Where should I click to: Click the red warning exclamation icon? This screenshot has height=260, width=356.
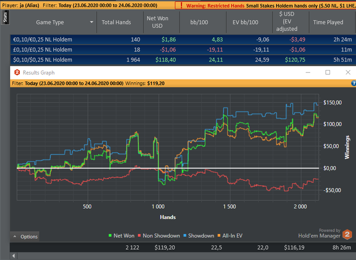[181, 6]
